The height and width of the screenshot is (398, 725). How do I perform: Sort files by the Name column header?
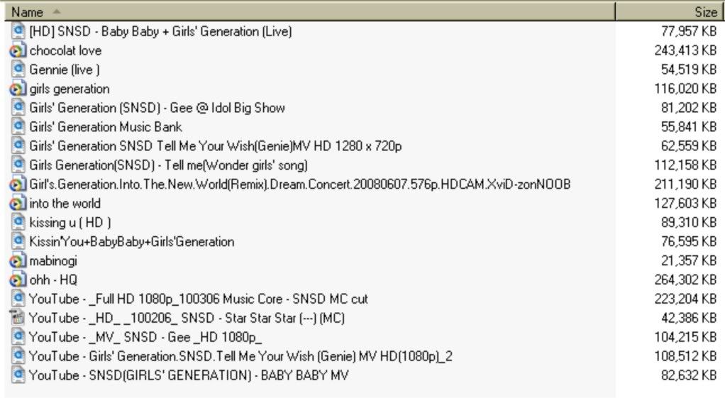coord(310,11)
